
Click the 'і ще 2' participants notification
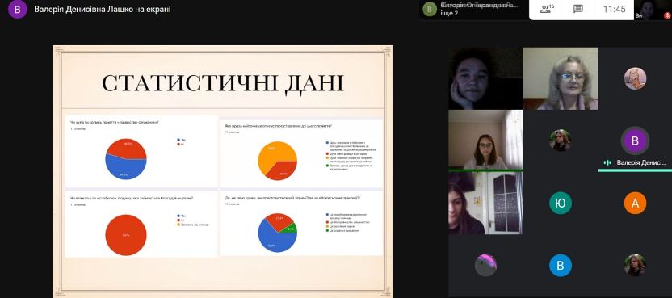(x=449, y=13)
